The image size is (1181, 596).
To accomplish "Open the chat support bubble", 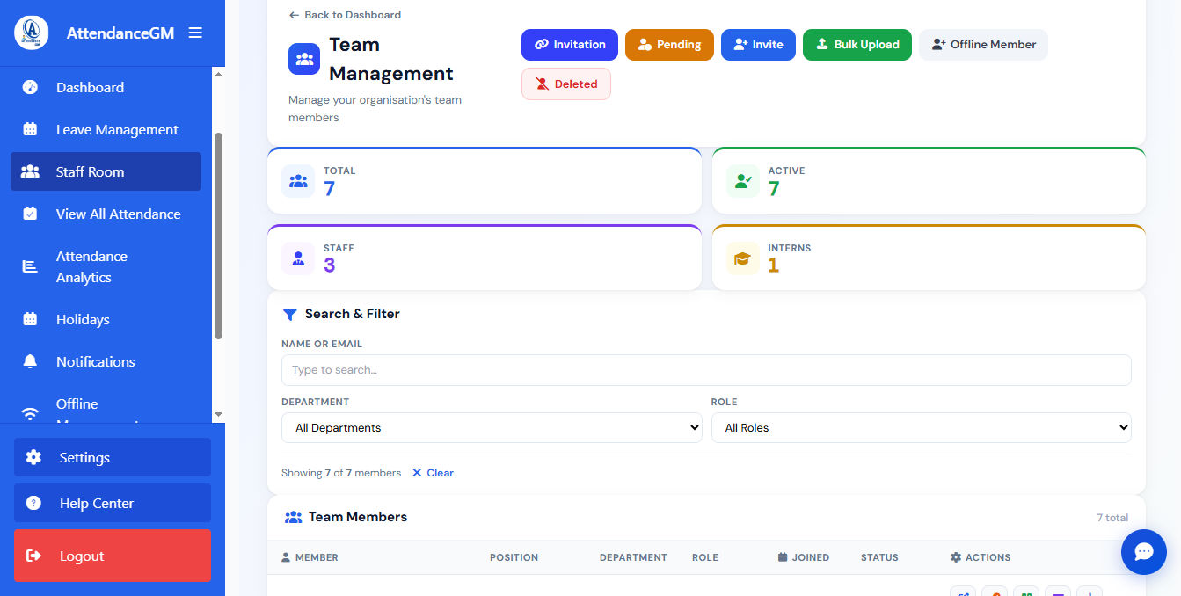I will (x=1144, y=552).
